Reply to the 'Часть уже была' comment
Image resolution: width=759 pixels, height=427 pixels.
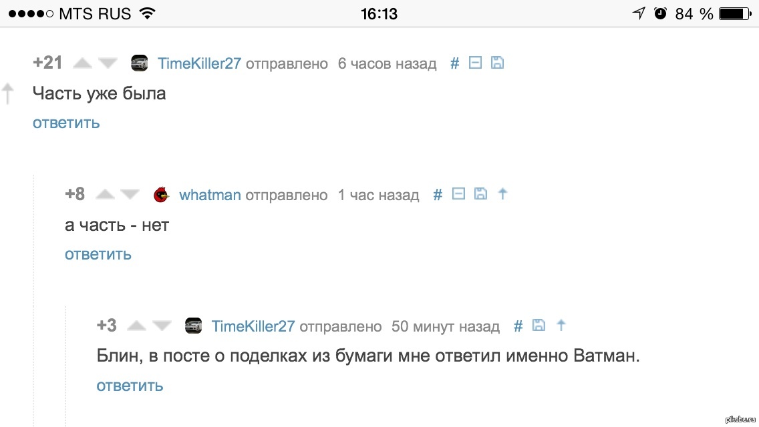click(66, 123)
